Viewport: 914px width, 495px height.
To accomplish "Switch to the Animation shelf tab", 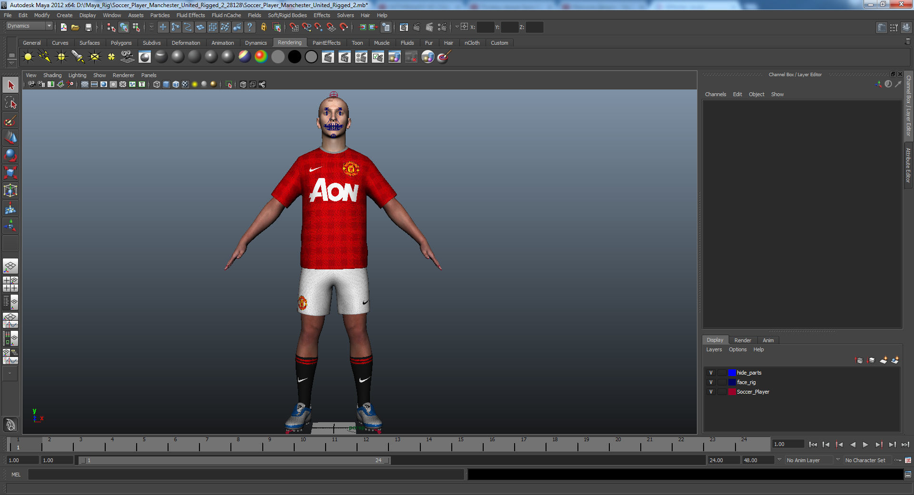I will (x=222, y=43).
